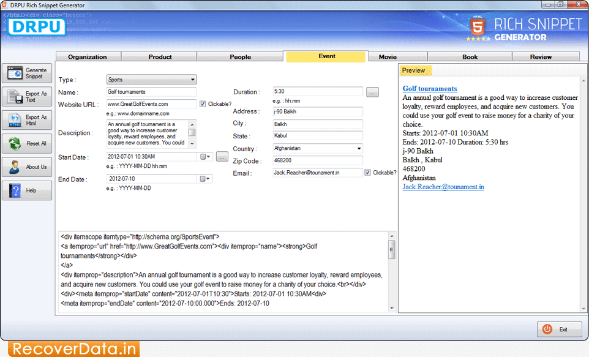Click the app icon in title bar
Screen dimensions: 589x357
[4, 5]
